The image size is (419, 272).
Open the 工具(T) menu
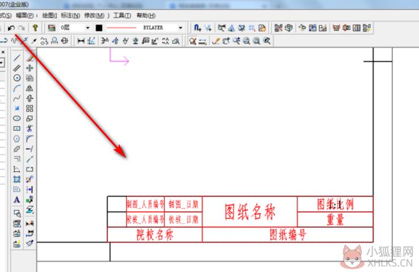(122, 15)
